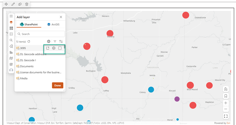Click the red point near Osawatomie
Image resolution: width=236 pixels, height=125 pixels.
coord(186,15)
